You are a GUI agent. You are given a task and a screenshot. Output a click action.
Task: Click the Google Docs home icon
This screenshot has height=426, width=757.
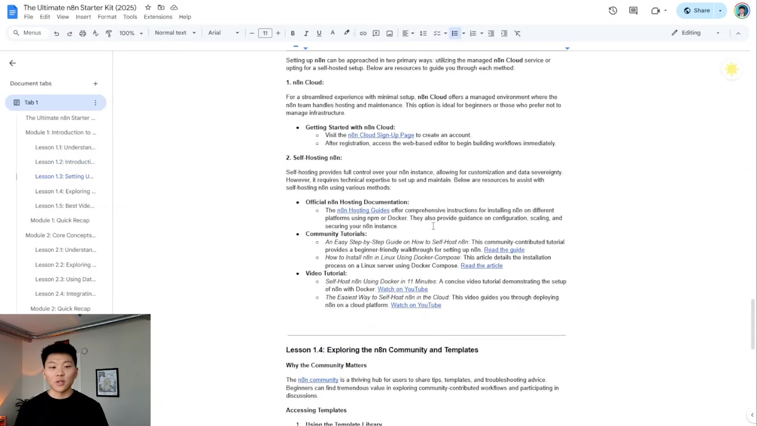coord(12,11)
